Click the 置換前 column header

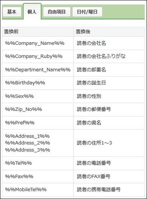pyautogui.click(x=38, y=32)
